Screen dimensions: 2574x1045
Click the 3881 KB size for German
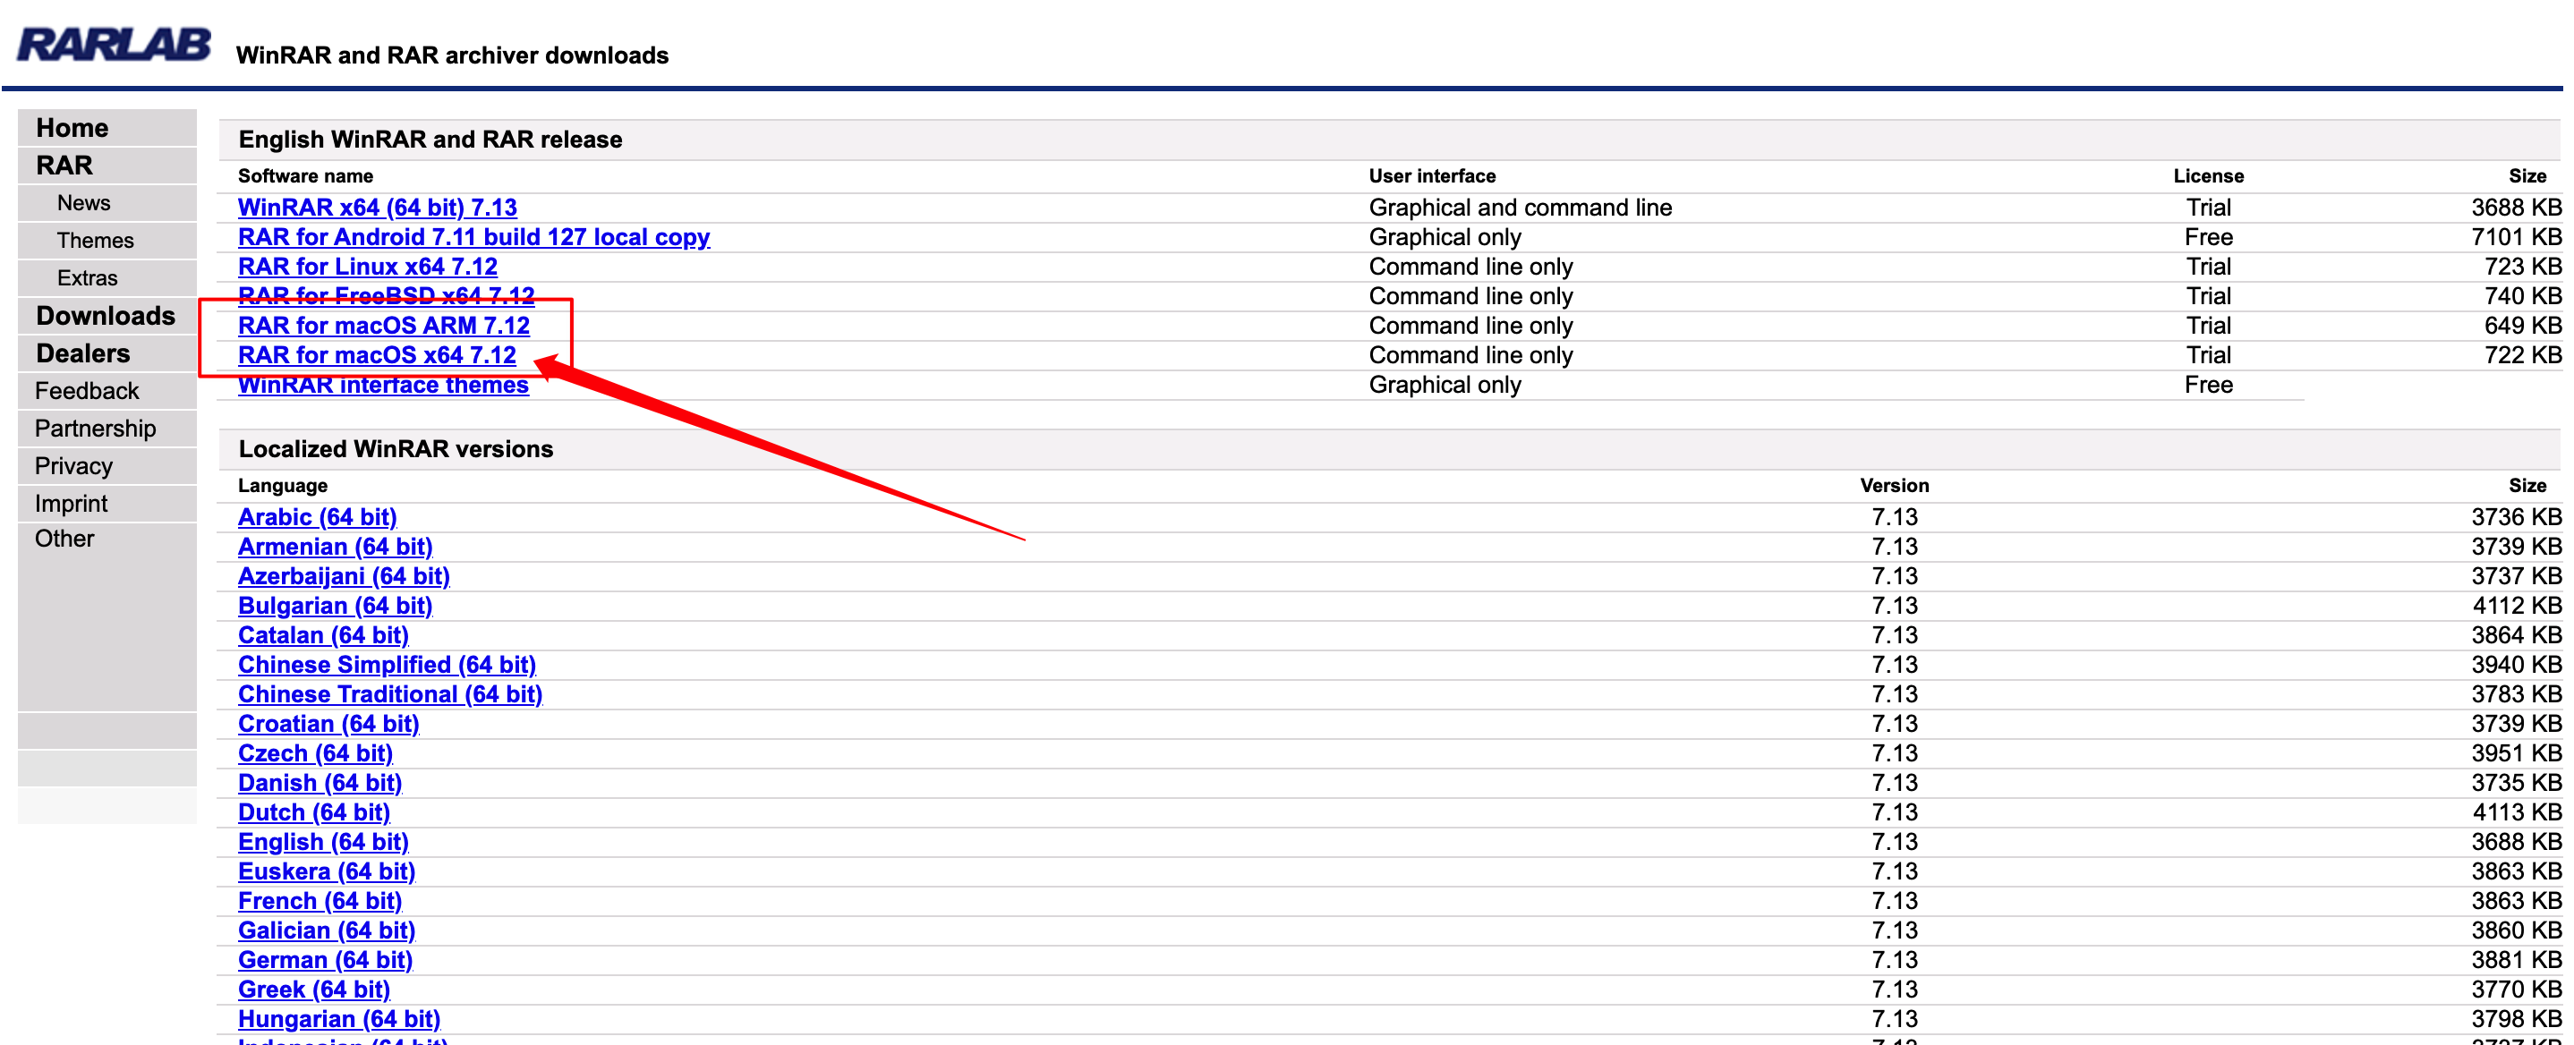(2516, 960)
